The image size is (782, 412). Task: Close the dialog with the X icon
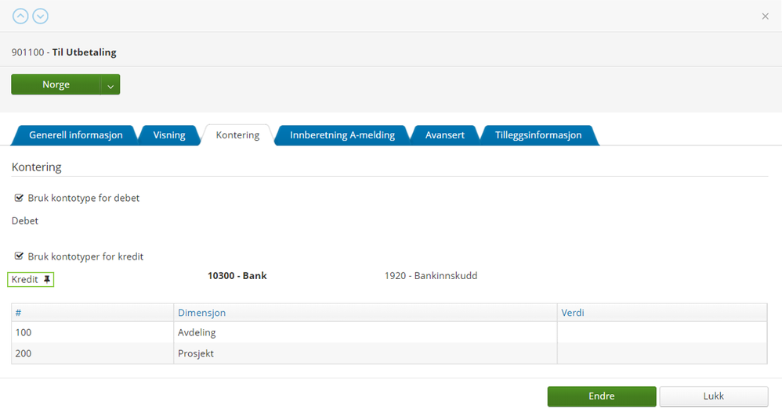pyautogui.click(x=765, y=16)
